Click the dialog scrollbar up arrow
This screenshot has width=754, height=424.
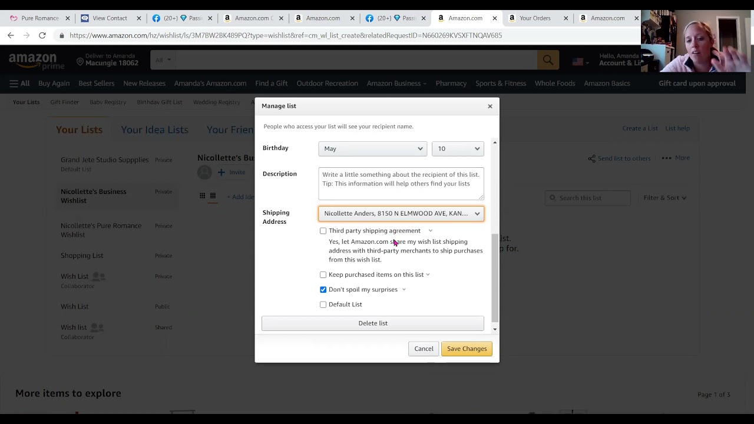coord(495,143)
